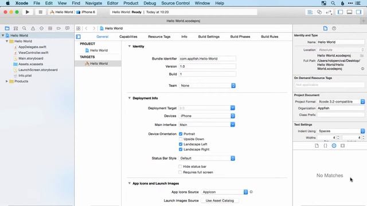Switch to the Build Settings tab

click(209, 37)
